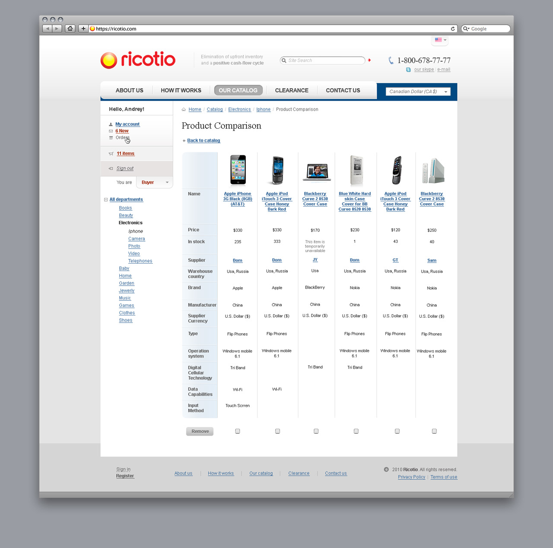Click the Ricotio logo

click(138, 60)
